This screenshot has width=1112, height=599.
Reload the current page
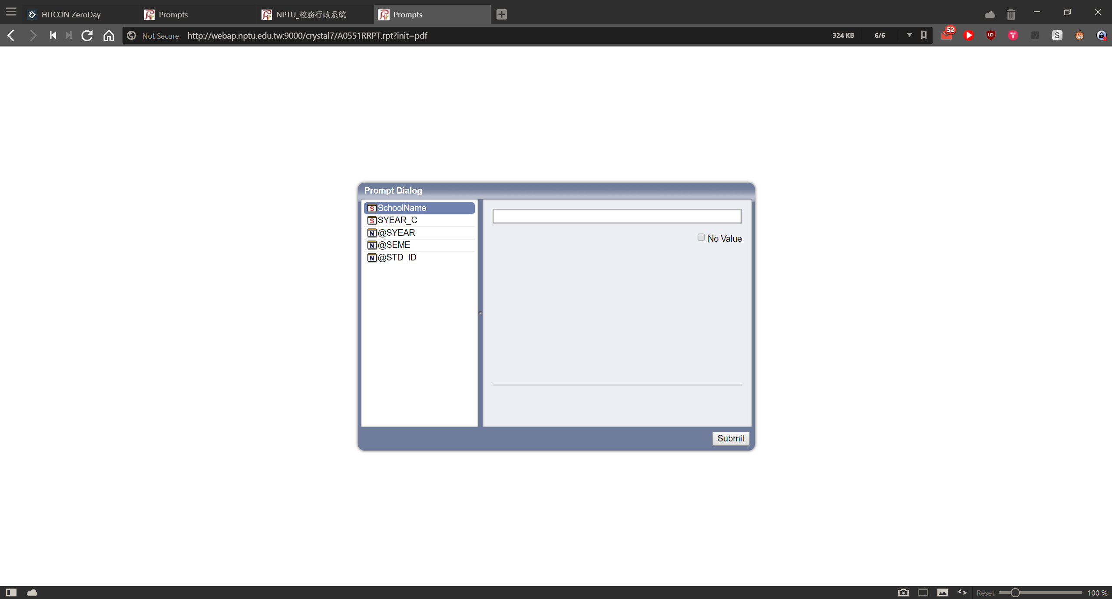(87, 36)
